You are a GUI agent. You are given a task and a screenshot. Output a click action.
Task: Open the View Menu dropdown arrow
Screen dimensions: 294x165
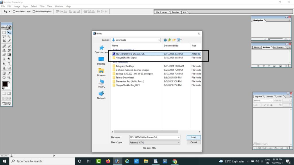point(181,40)
